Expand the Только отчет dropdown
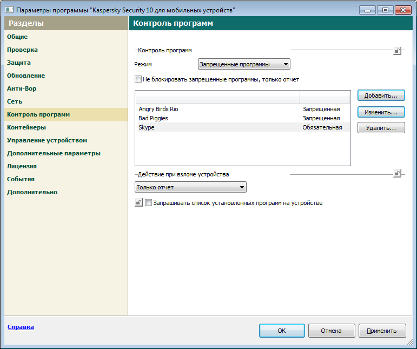This screenshot has width=417, height=349. click(x=190, y=187)
